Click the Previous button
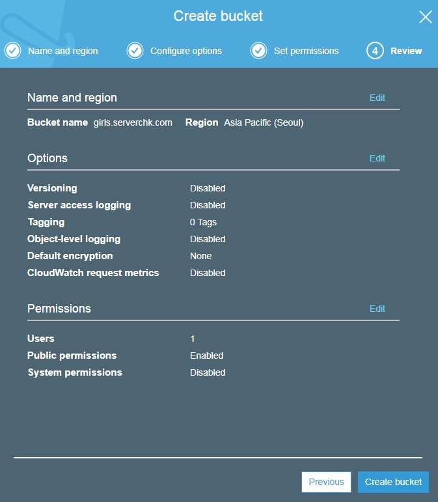 [326, 482]
